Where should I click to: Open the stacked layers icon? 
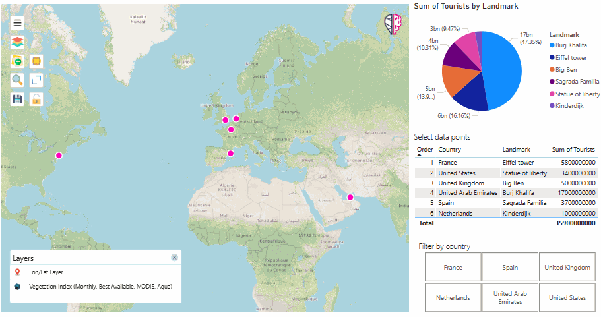point(17,42)
